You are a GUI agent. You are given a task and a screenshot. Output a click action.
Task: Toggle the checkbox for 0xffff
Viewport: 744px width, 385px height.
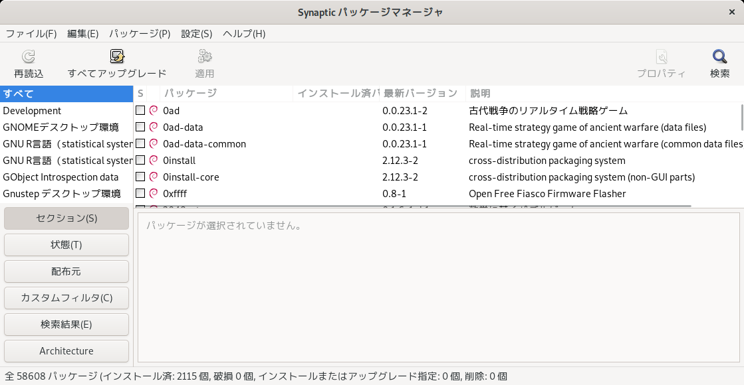click(140, 193)
